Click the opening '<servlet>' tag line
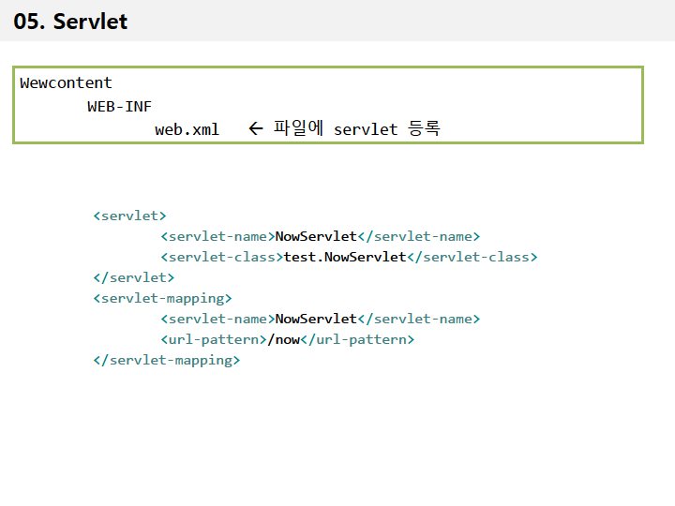This screenshot has width=675, height=506. tap(129, 216)
